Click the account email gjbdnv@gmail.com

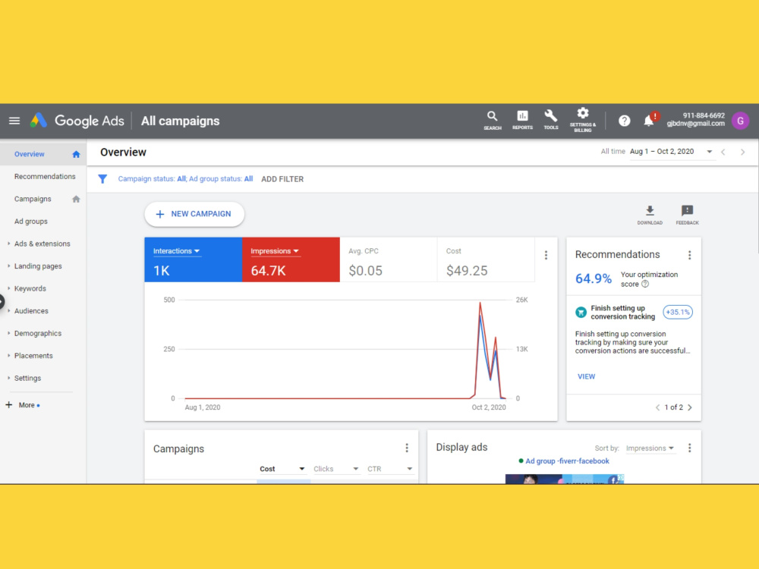(x=695, y=124)
